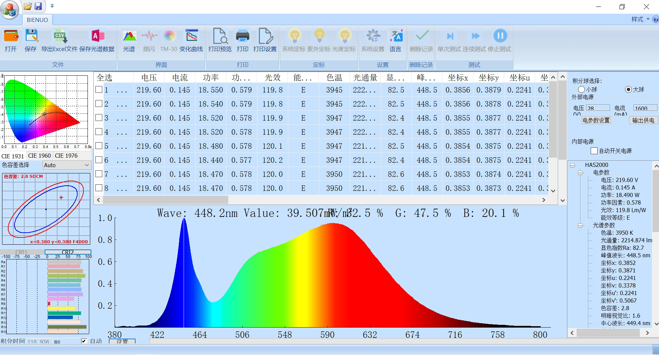Export data with 导出Excel文件 CSV icon
The height and width of the screenshot is (355, 659).
pyautogui.click(x=59, y=36)
